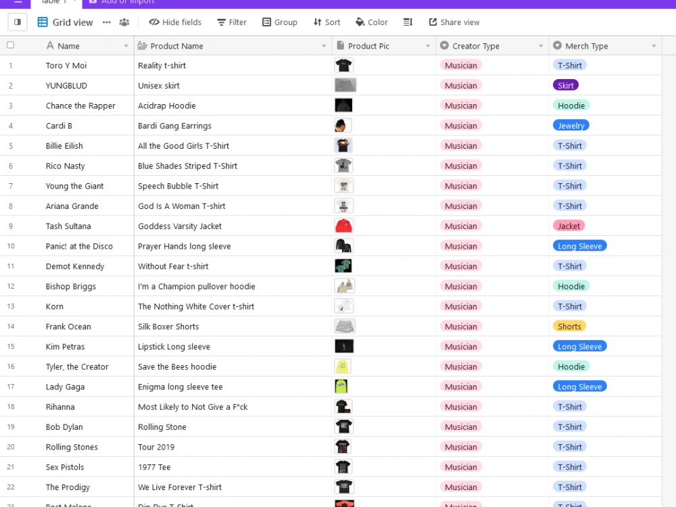This screenshot has width=676, height=507.
Task: Open the Silk Boxer Shorts thumbnail
Action: point(345,327)
